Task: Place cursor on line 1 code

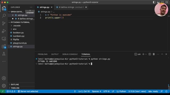Action: click(58, 15)
